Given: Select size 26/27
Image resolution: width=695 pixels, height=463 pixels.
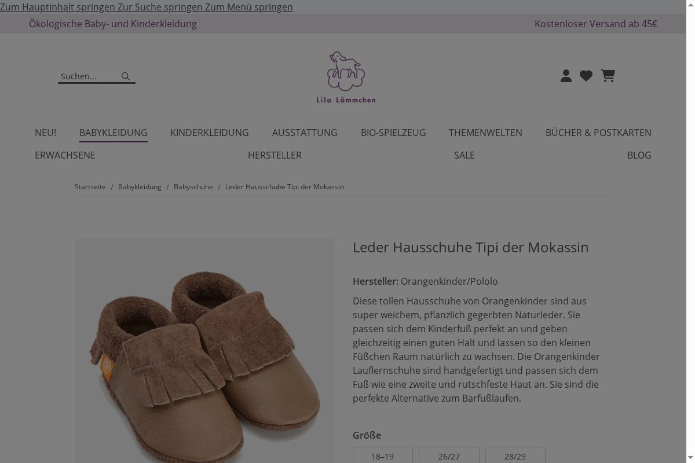Looking at the screenshot, I should (x=449, y=456).
